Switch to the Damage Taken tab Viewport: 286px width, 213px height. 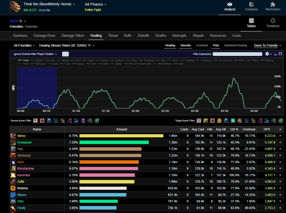(74, 35)
